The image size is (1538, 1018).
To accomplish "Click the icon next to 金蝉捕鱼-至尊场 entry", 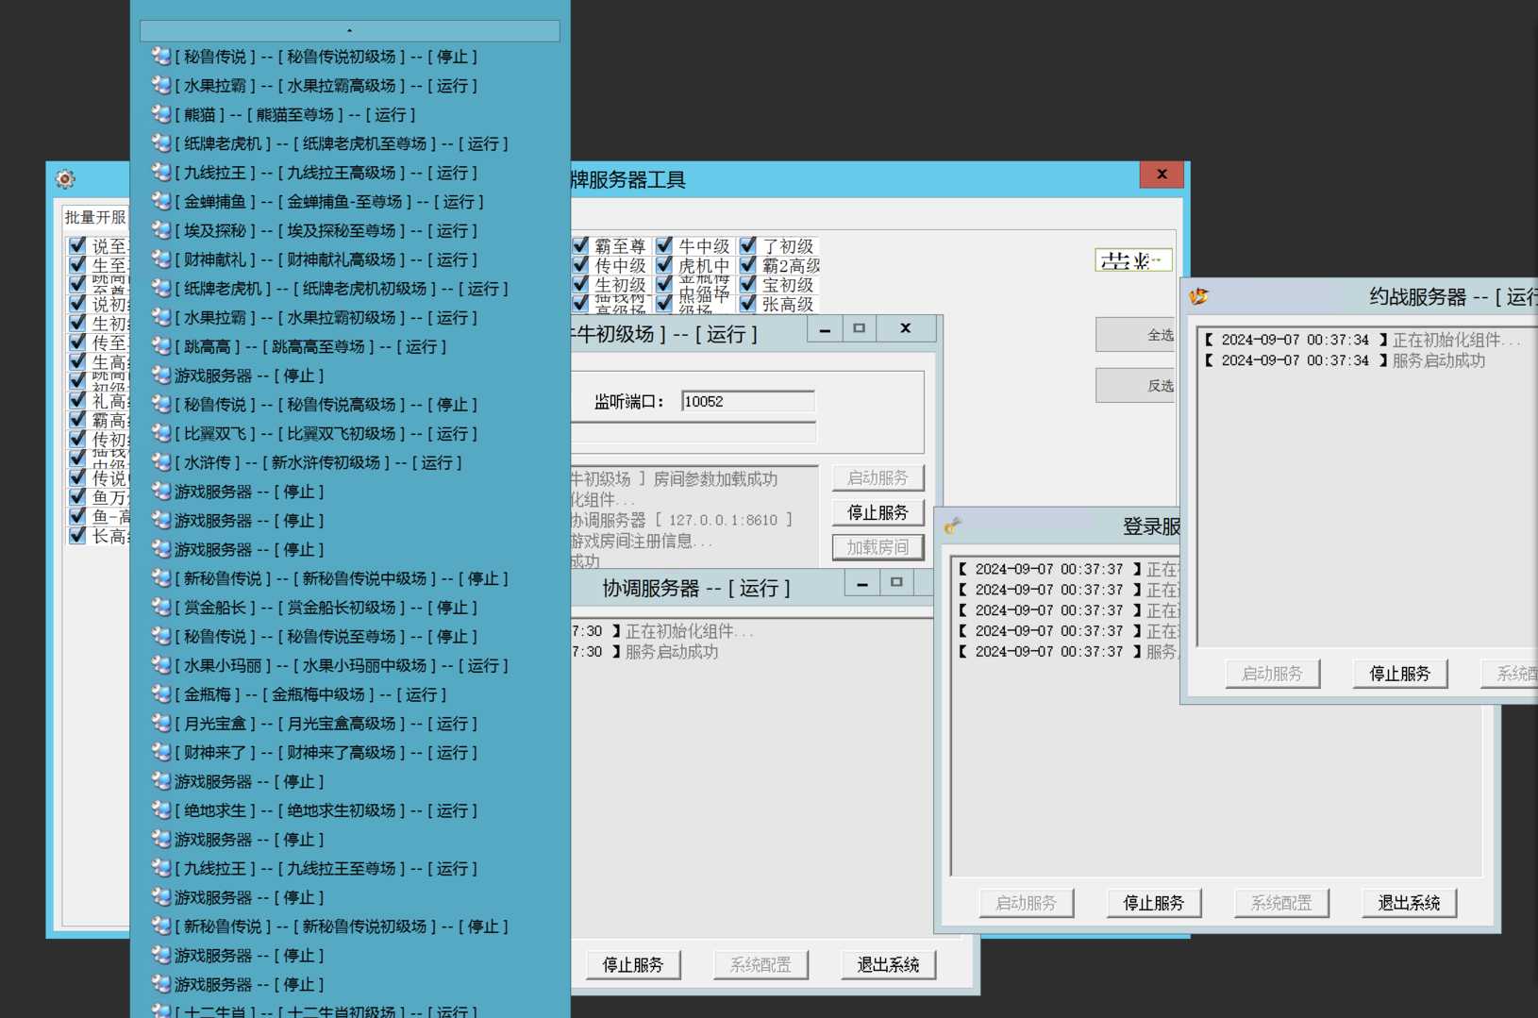I will coord(161,202).
